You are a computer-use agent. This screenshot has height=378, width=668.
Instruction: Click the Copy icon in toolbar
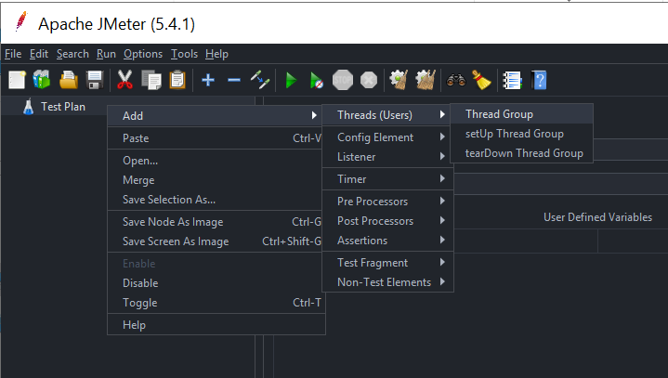click(x=151, y=80)
